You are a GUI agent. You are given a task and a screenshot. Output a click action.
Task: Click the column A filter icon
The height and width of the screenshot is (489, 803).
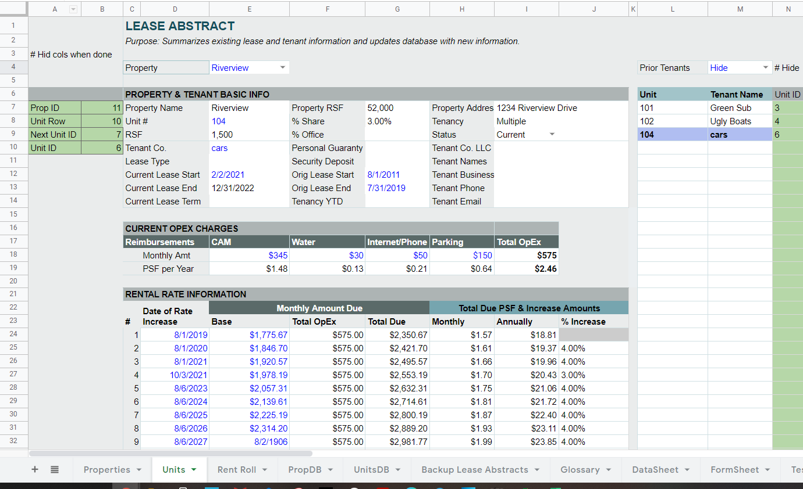click(73, 9)
